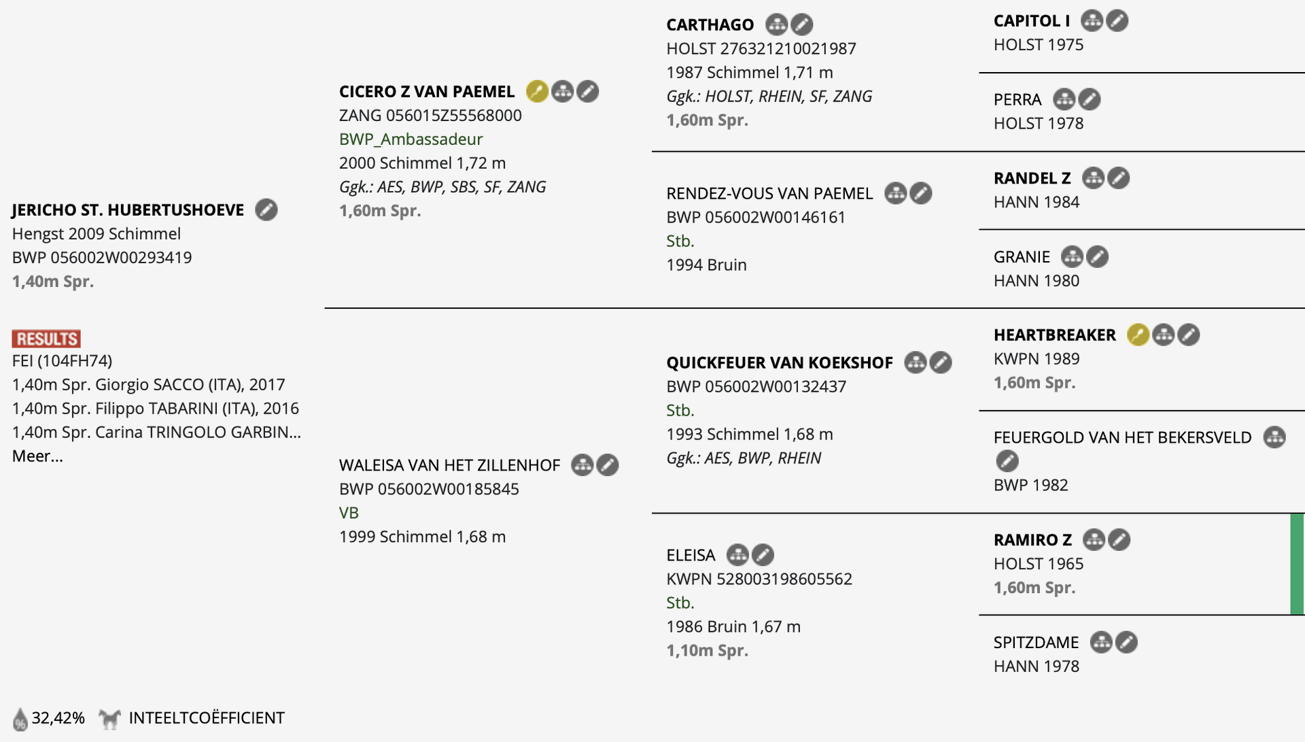This screenshot has width=1305, height=742.
Task: Click the edit pencil icon beside ELEISA
Action: pos(763,555)
